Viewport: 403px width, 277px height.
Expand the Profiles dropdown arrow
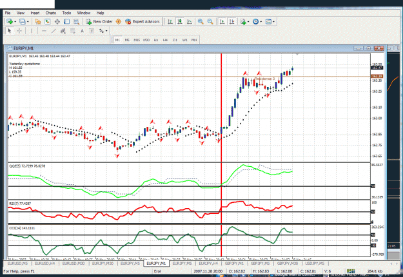pyautogui.click(x=28, y=22)
